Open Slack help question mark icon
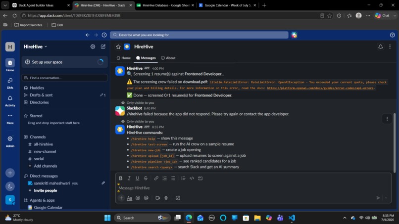Viewport: 399px width, 224px height. coord(393,35)
